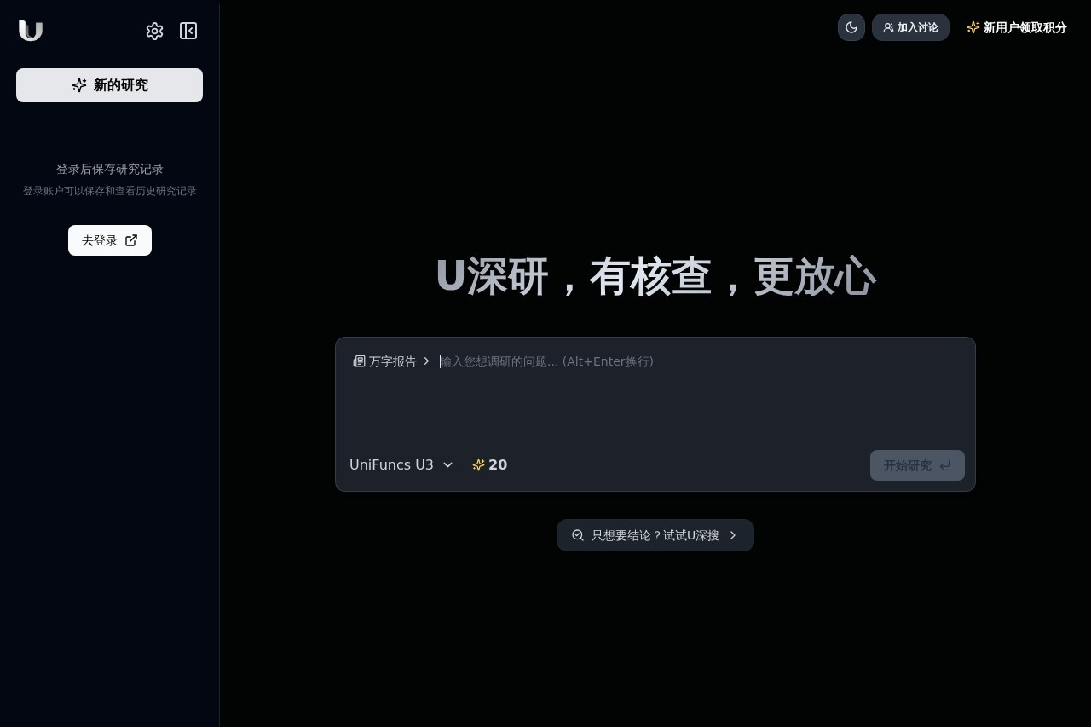Click the right arrow on 试试U深搜
This screenshot has width=1091, height=727.
pos(733,535)
